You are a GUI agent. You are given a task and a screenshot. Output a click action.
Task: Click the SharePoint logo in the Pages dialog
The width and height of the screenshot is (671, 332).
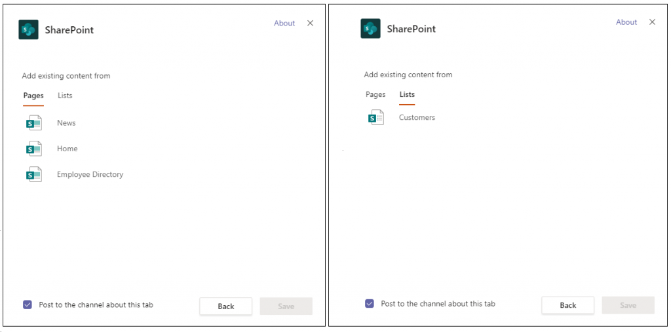click(28, 29)
